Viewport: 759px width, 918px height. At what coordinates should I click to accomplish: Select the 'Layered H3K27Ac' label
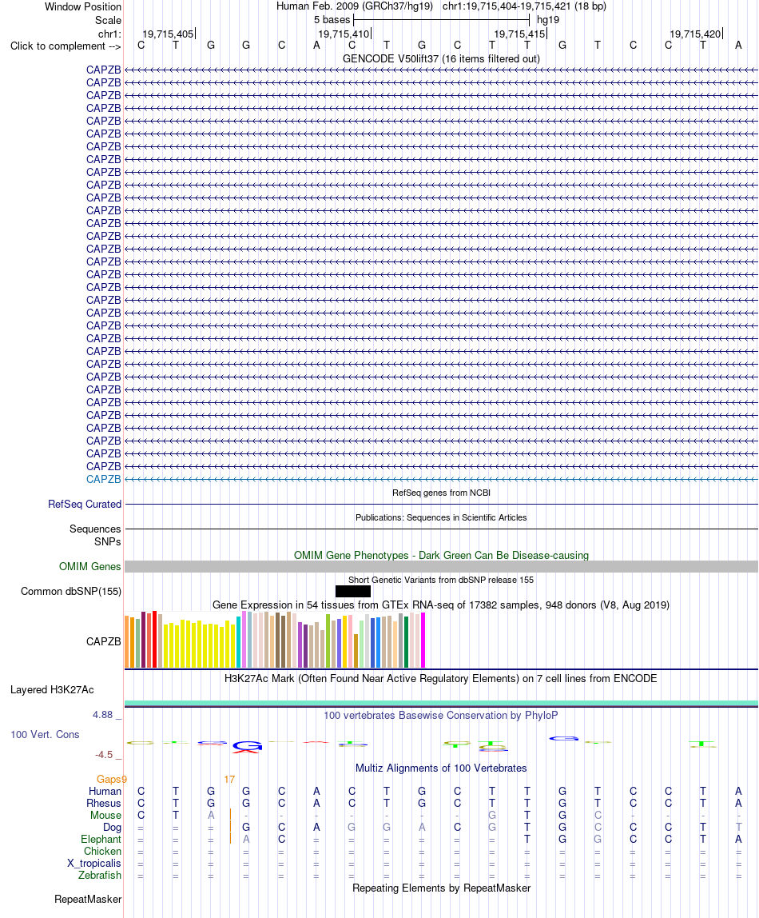click(x=52, y=689)
